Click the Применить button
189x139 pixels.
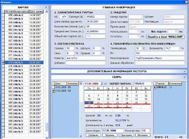point(126,135)
